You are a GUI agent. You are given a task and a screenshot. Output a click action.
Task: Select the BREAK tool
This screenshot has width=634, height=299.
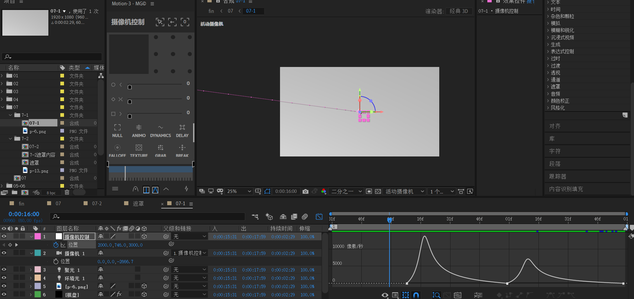pos(182,151)
